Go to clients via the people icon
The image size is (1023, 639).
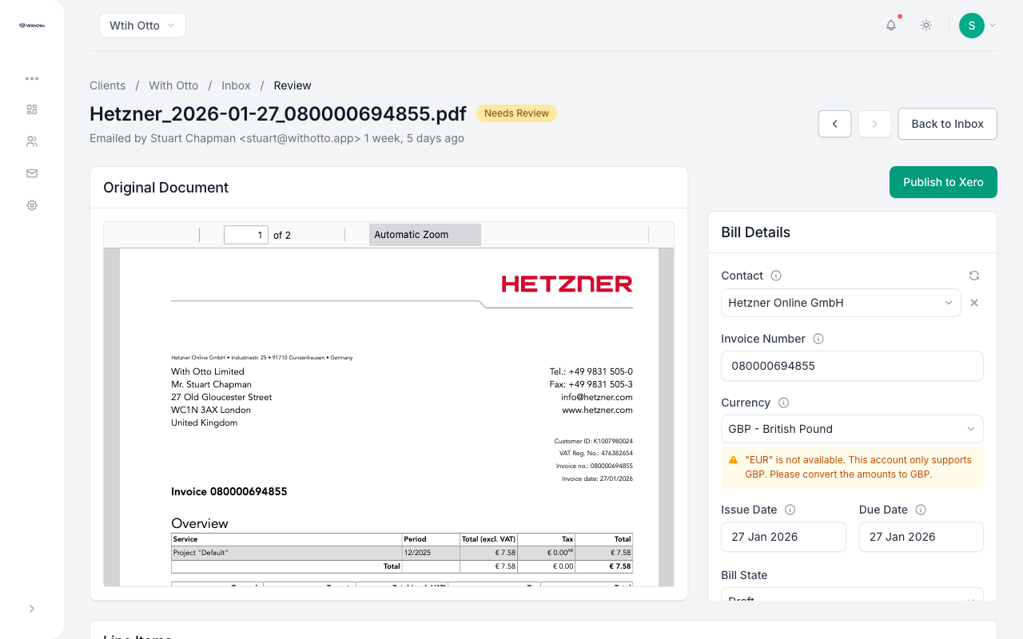point(32,141)
